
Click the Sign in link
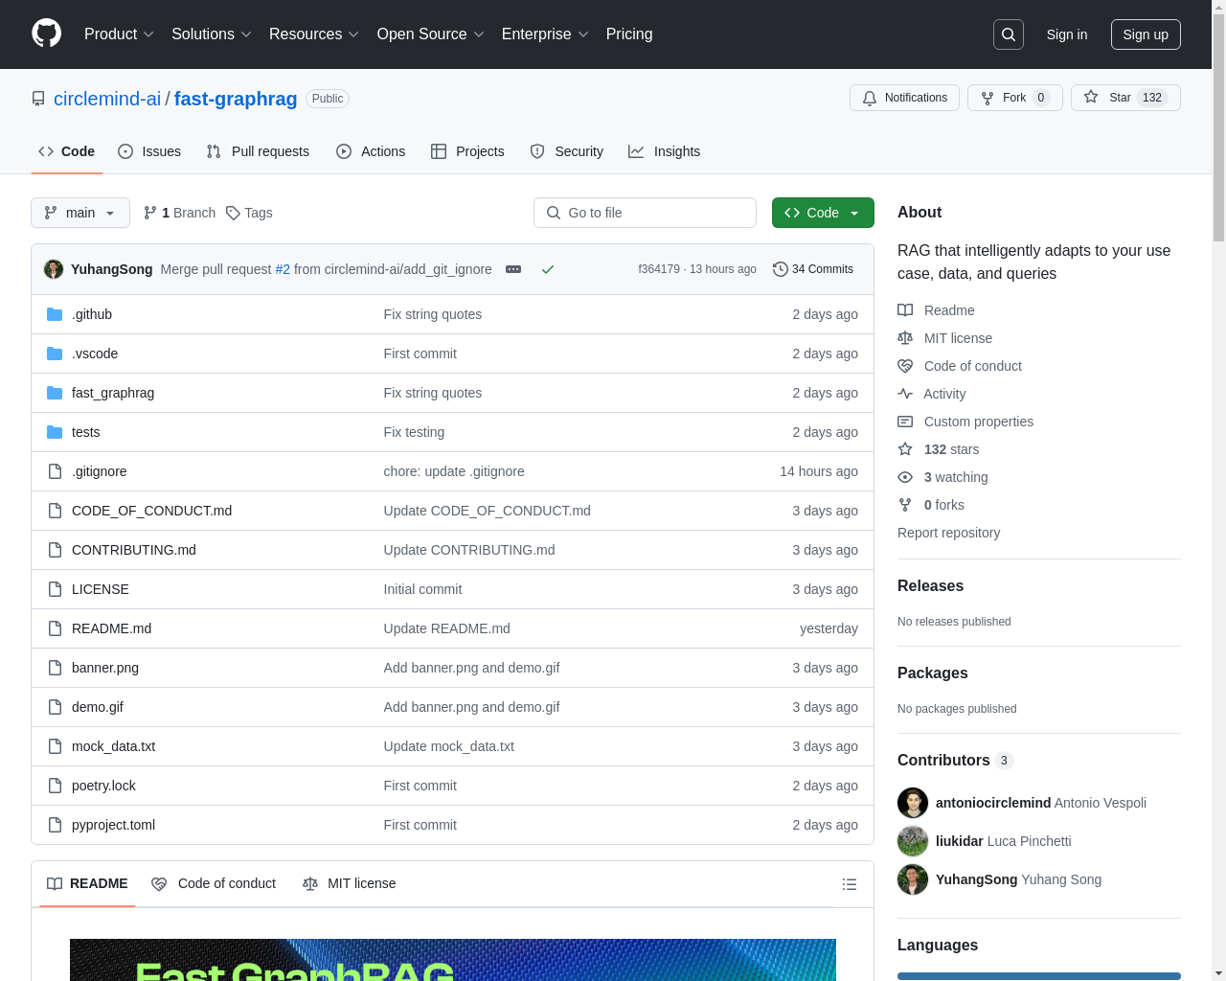(x=1067, y=34)
